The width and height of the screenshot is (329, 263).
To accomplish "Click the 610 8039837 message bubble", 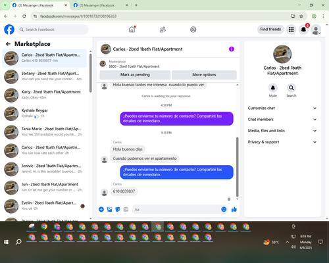I will [124, 191].
